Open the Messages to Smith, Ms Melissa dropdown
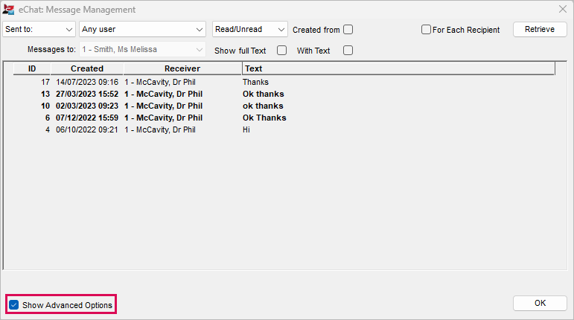Screen dimensions: 574x320 [x=142, y=49]
